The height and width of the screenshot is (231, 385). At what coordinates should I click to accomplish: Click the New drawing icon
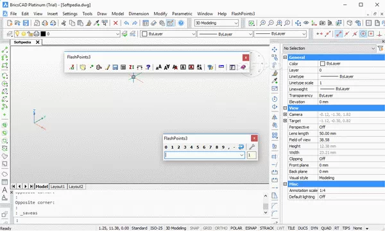click(10, 23)
